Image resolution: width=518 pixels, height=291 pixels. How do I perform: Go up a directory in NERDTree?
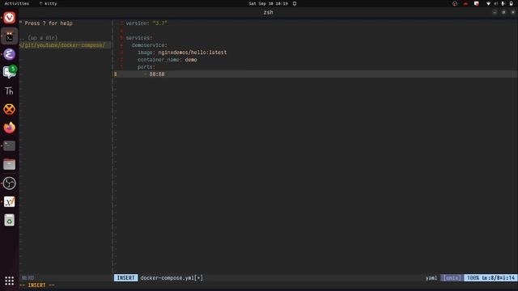coord(38,38)
